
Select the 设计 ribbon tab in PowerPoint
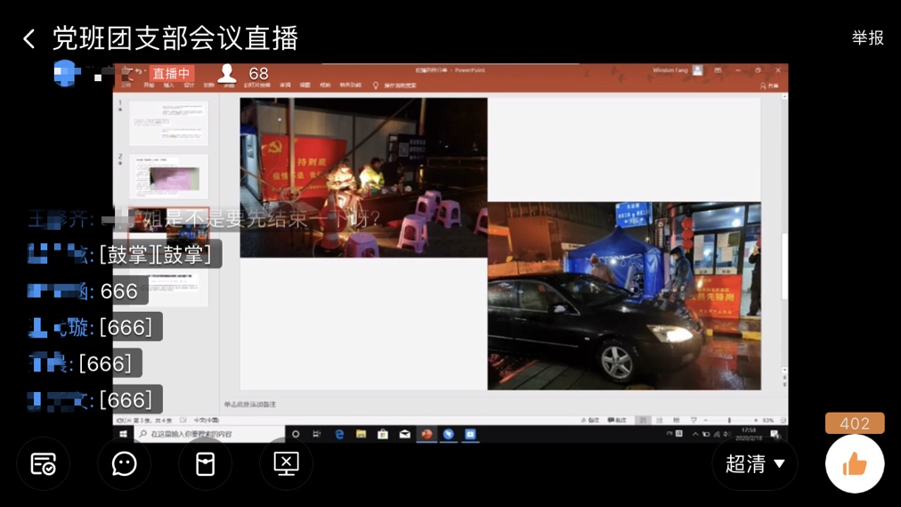click(x=189, y=86)
